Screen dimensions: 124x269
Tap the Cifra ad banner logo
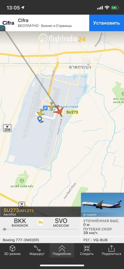[x=8, y=23]
